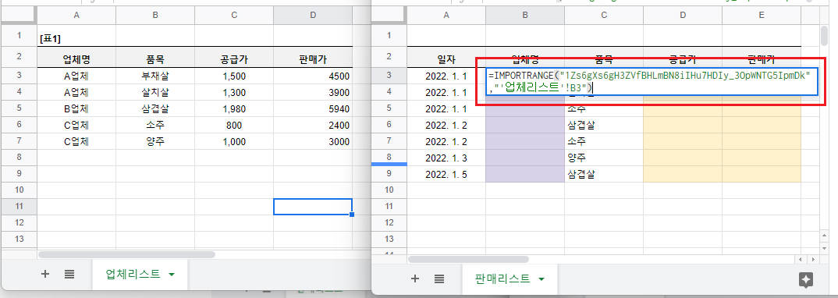Select the B업체 cell

click(x=76, y=109)
